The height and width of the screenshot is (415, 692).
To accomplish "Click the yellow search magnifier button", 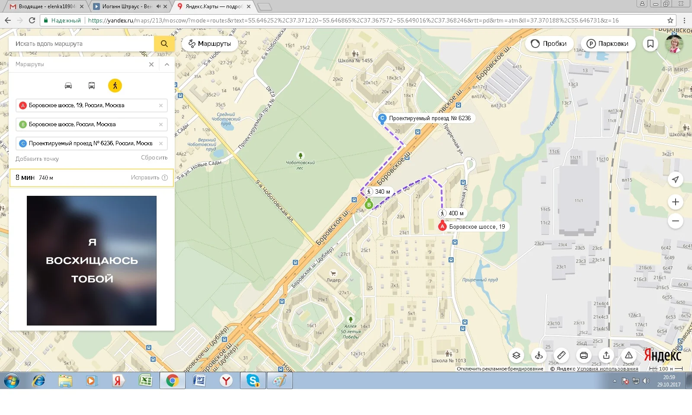I will point(164,44).
